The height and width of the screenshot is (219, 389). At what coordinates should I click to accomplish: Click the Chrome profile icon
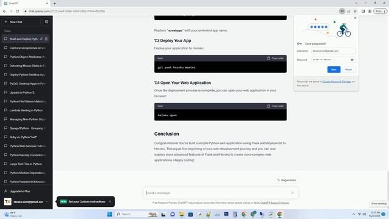click(370, 11)
